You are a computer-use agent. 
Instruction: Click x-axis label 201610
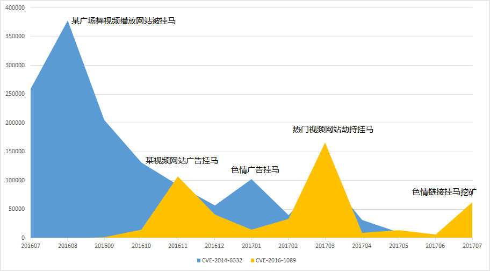click(x=141, y=246)
